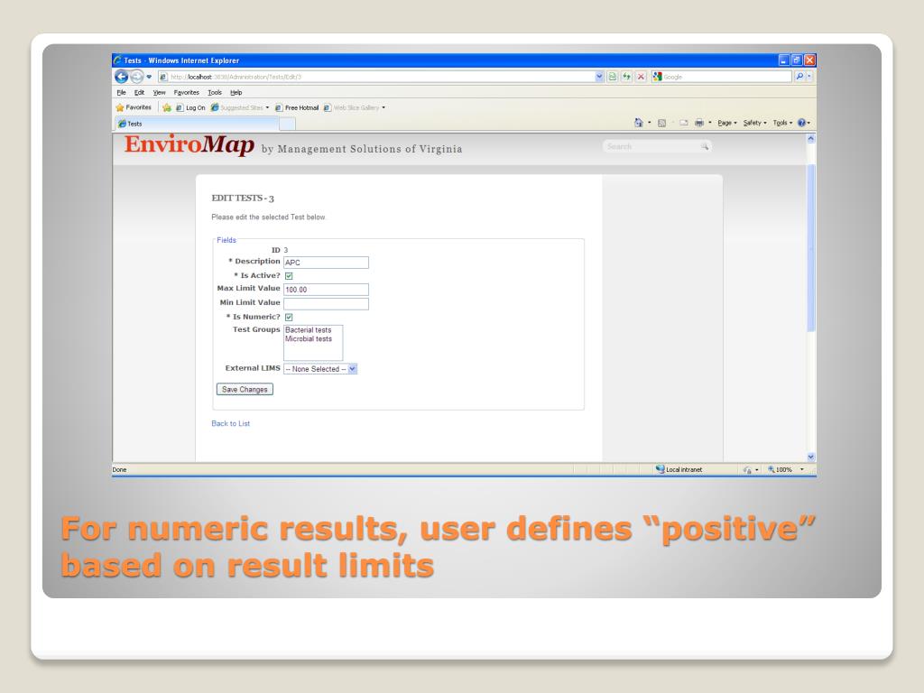Open the Favorites menu
The image size is (924, 693).
(186, 93)
